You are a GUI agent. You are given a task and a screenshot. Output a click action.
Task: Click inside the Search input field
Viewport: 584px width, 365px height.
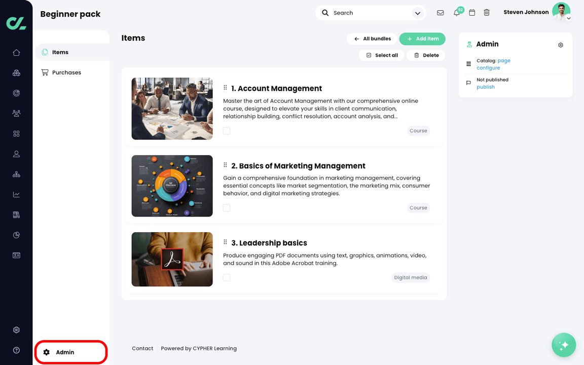coord(371,13)
